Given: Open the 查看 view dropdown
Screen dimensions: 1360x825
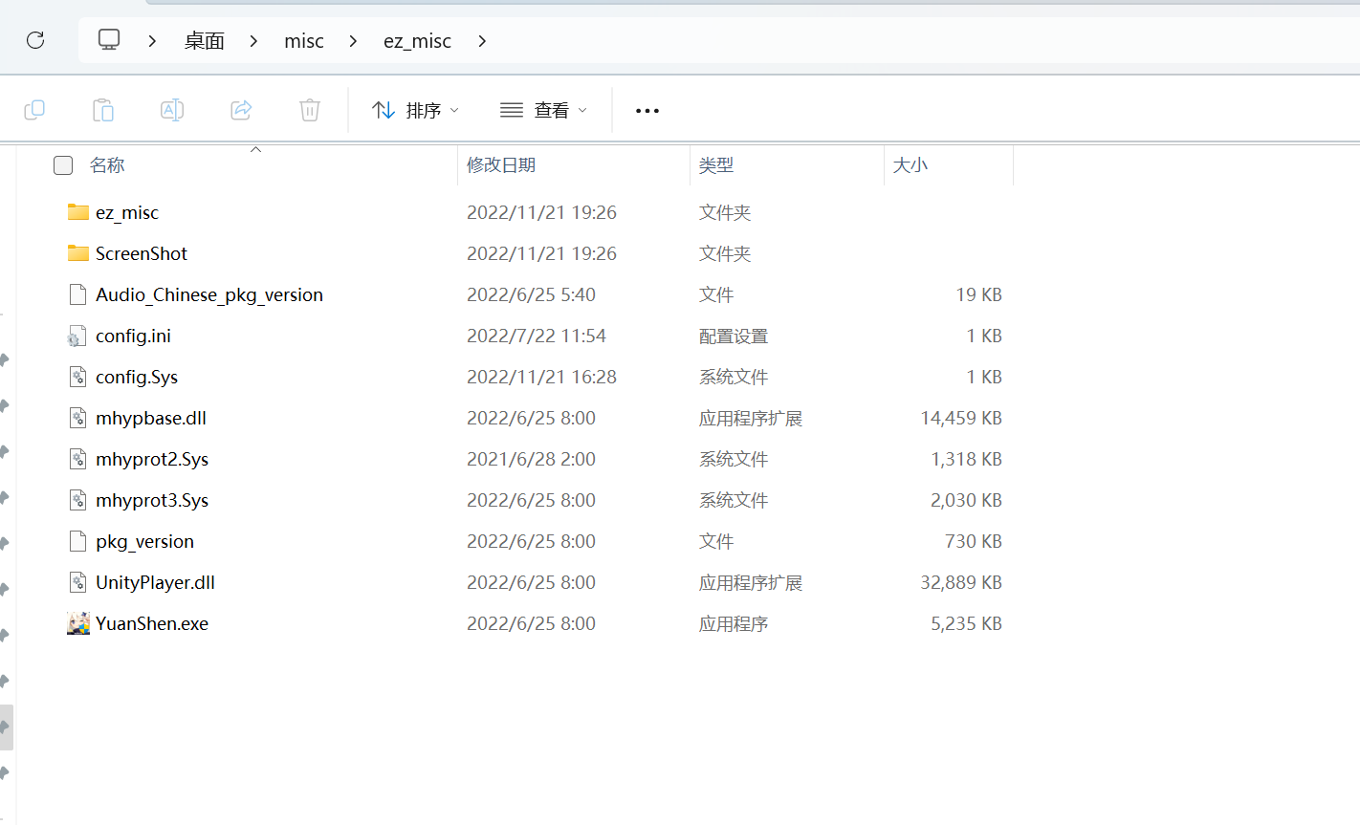Looking at the screenshot, I should pyautogui.click(x=543, y=110).
